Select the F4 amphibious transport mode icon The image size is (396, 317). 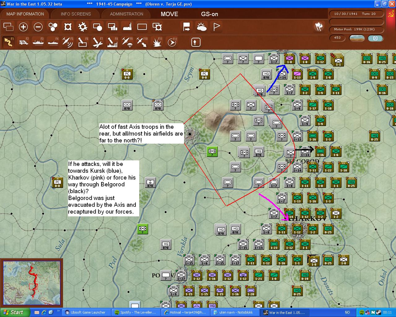pyautogui.click(x=53, y=42)
